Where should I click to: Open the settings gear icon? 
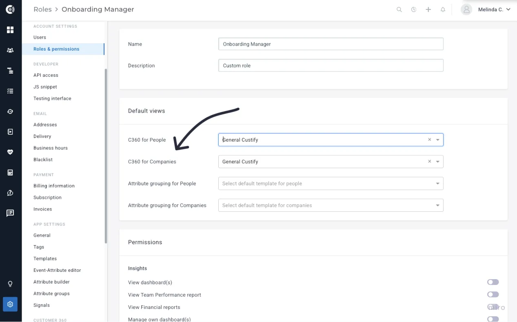coord(10,304)
